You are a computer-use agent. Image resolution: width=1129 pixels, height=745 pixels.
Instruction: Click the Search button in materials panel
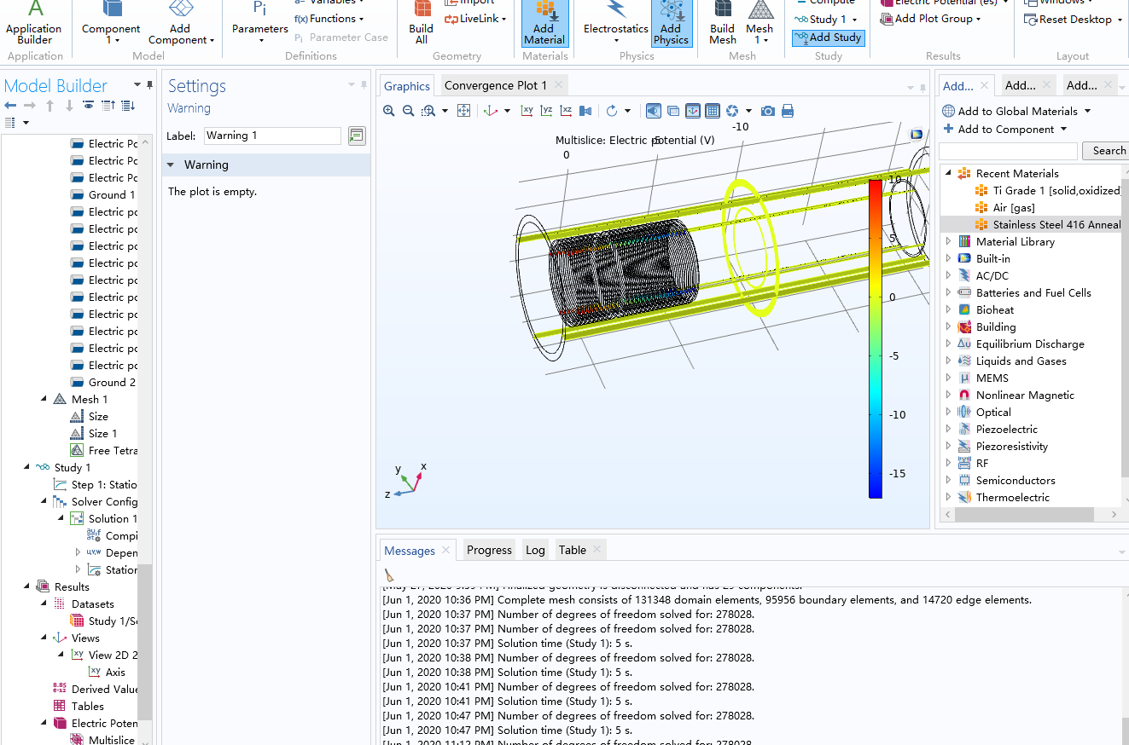click(1109, 151)
